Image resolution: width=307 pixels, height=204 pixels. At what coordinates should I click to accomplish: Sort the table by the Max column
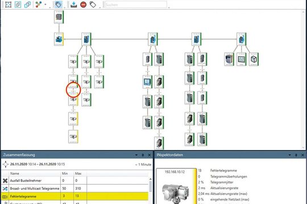[80, 173]
